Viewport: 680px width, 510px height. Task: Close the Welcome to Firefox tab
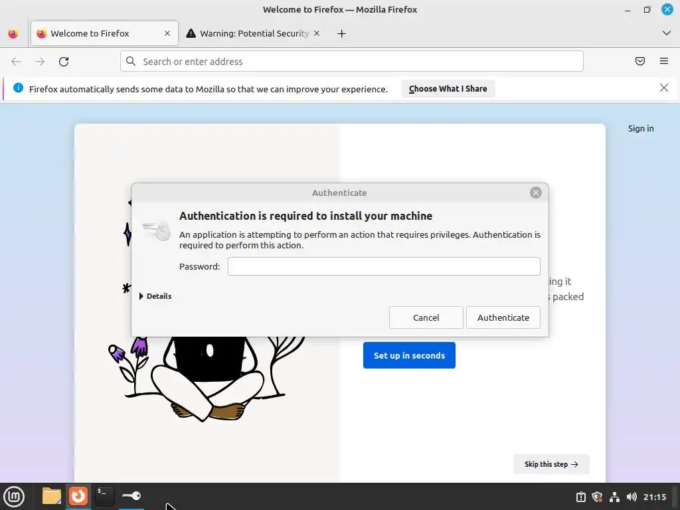click(x=167, y=33)
